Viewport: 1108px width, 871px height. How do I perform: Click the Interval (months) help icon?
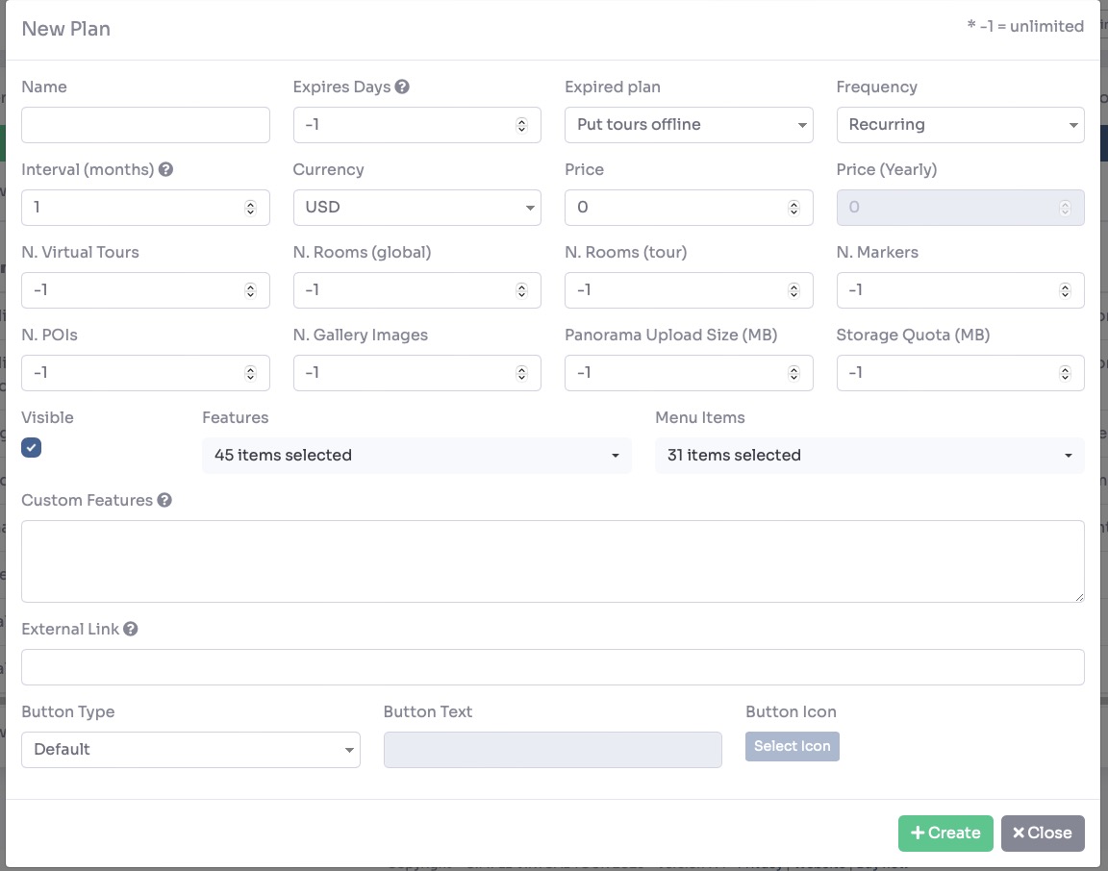point(164,169)
